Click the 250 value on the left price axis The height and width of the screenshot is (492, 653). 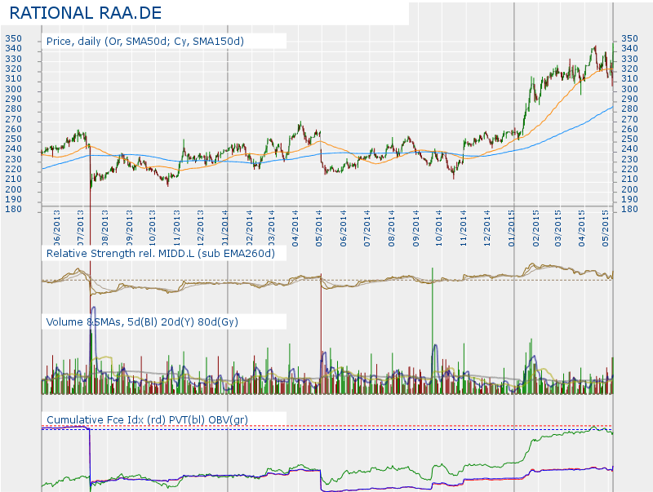coord(13,139)
